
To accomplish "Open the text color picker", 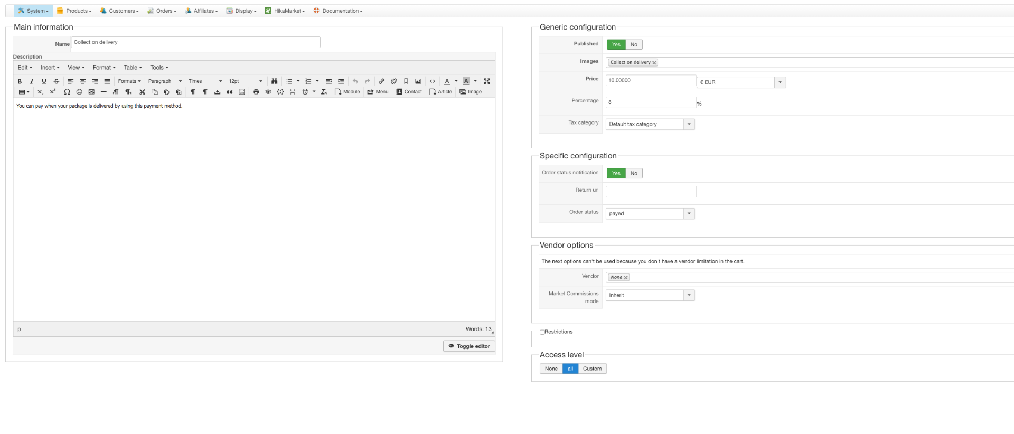I will 447,81.
